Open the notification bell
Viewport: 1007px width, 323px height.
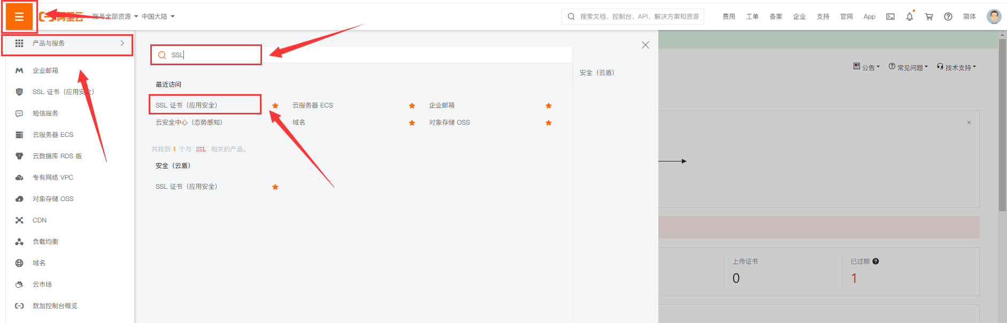[x=910, y=17]
